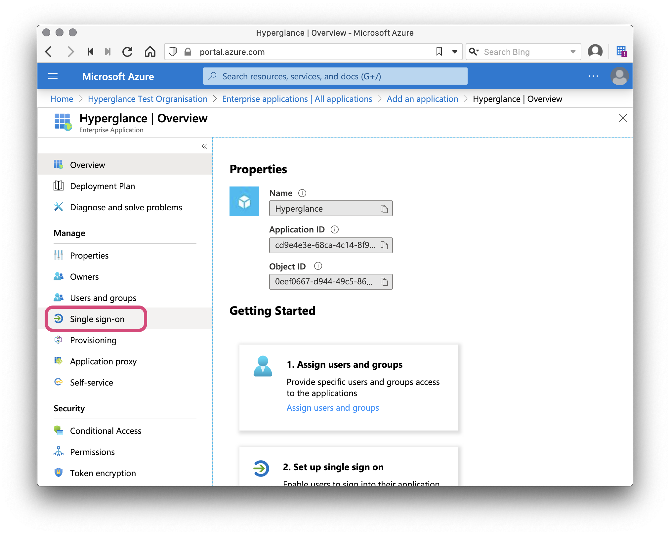
Task: Copy the Object ID using its copy icon
Action: 385,282
